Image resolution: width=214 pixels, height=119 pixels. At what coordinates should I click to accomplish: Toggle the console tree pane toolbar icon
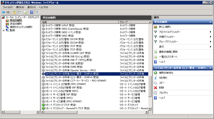pos(19,12)
